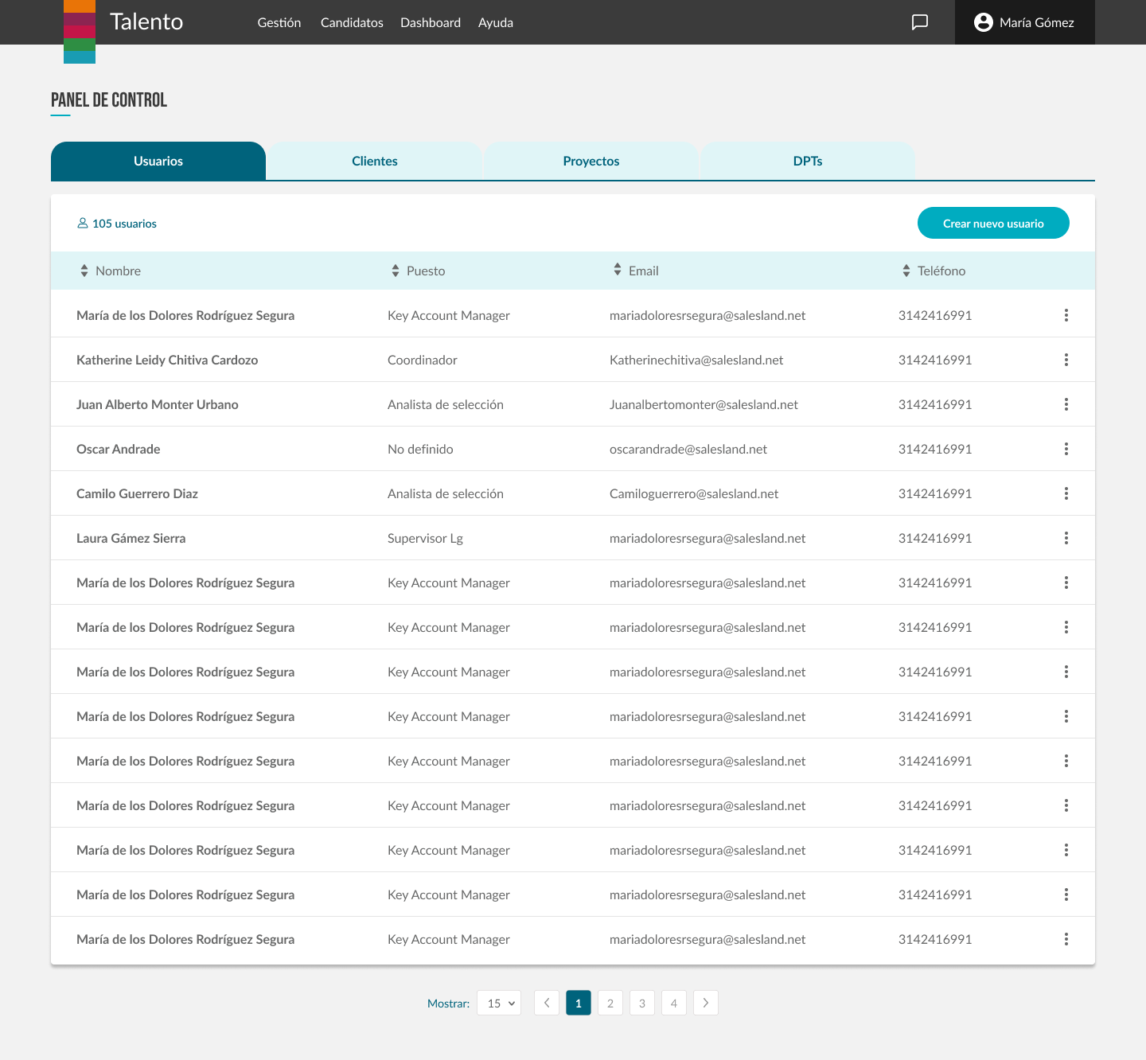Sort table by Nombre column
Viewport: 1146px width, 1060px height.
click(x=84, y=271)
